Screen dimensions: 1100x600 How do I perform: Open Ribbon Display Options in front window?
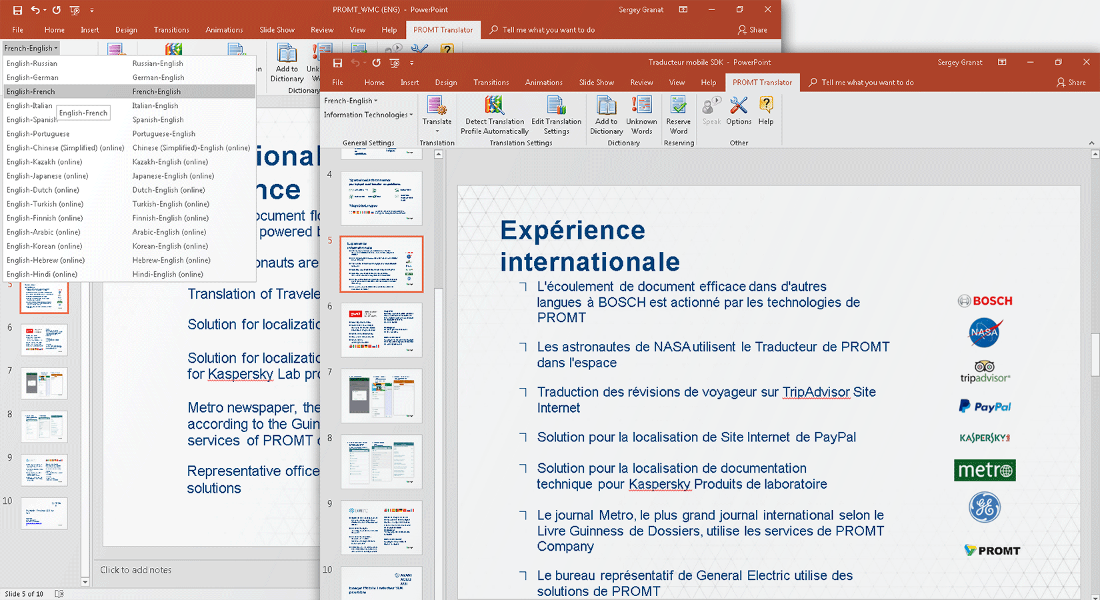(1002, 63)
